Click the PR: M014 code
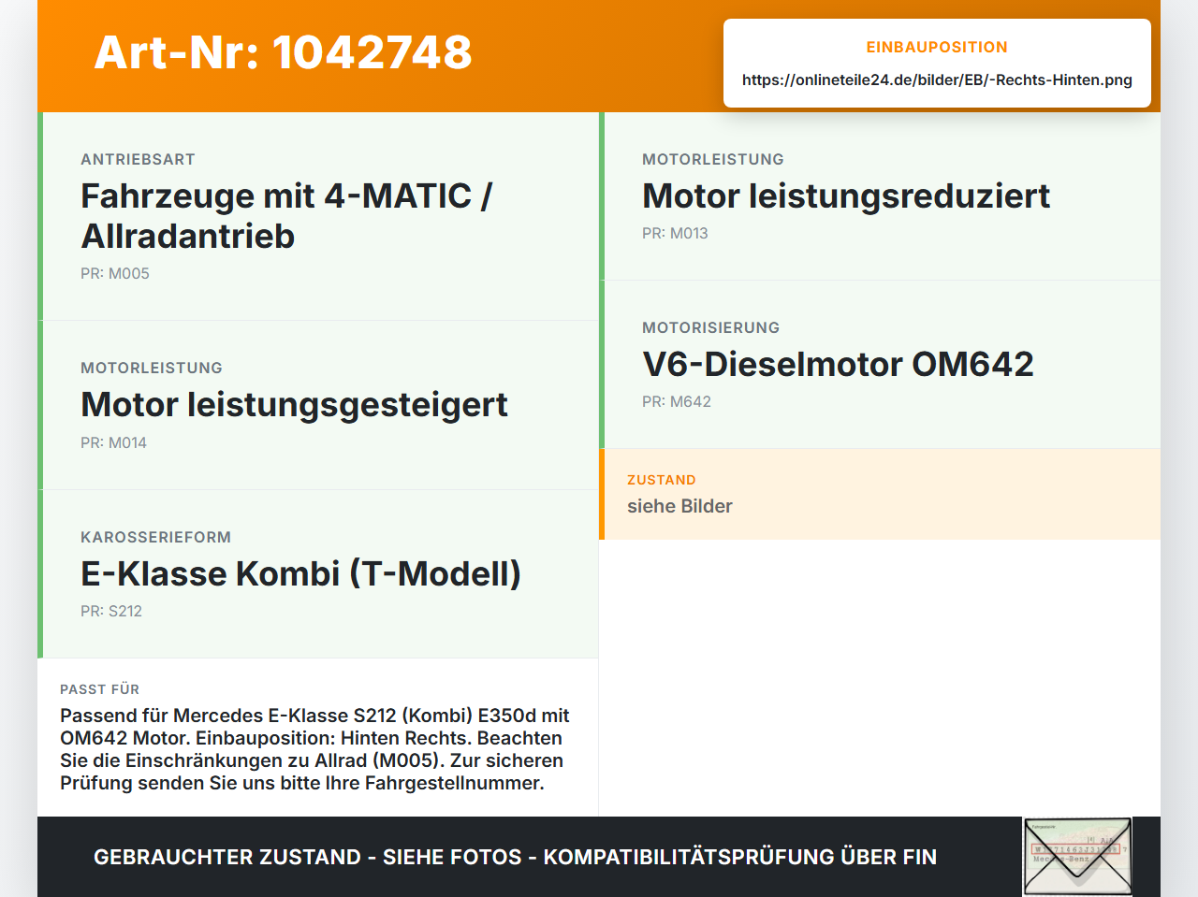The image size is (1198, 897). [113, 443]
